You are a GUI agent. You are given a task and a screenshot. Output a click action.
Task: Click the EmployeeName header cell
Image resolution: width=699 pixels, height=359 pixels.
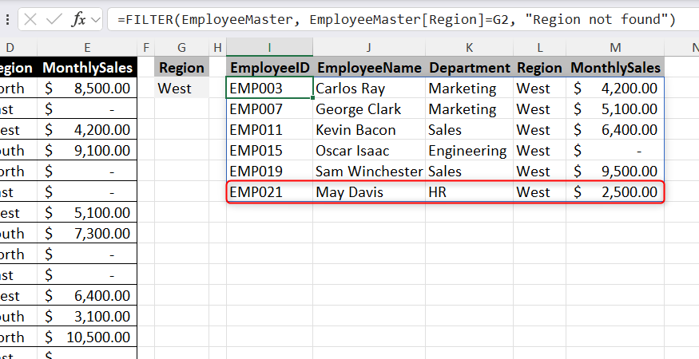click(x=369, y=68)
